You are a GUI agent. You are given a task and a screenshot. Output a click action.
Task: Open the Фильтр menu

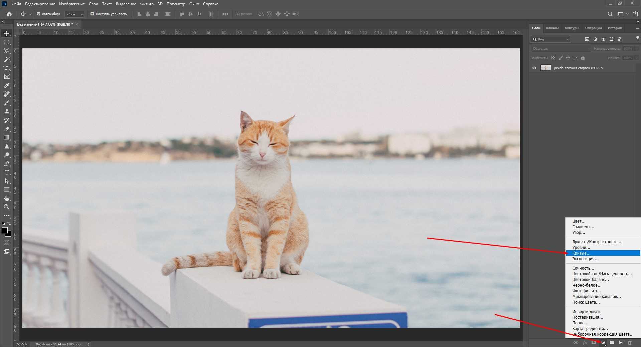tap(147, 4)
